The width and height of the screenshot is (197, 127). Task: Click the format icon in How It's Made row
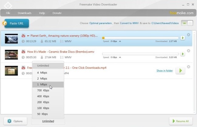coord(62,57)
